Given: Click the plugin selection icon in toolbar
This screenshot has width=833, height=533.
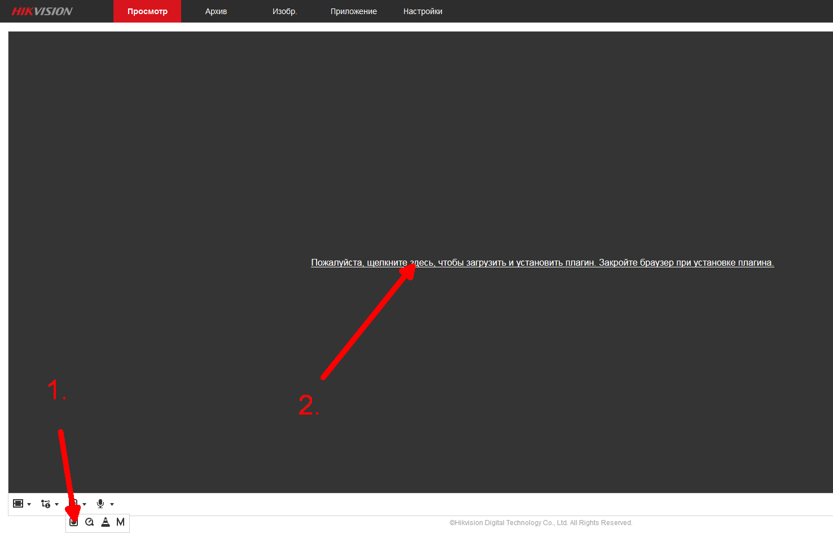Looking at the screenshot, I should click(74, 503).
